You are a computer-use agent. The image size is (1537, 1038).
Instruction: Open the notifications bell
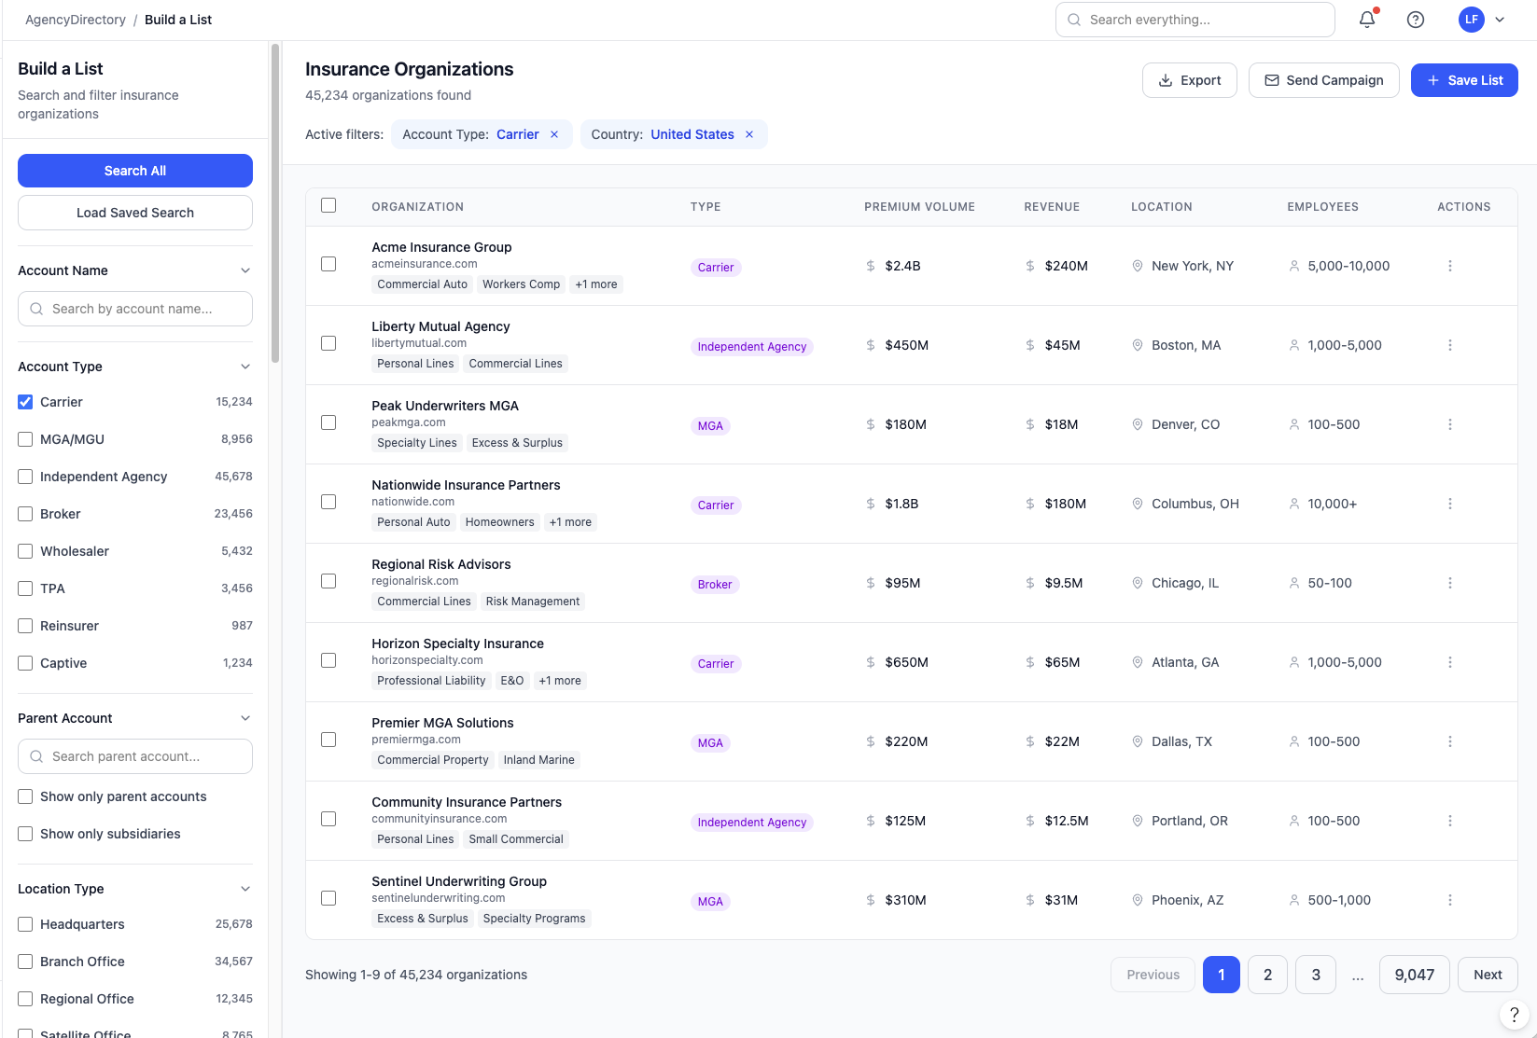click(1367, 20)
